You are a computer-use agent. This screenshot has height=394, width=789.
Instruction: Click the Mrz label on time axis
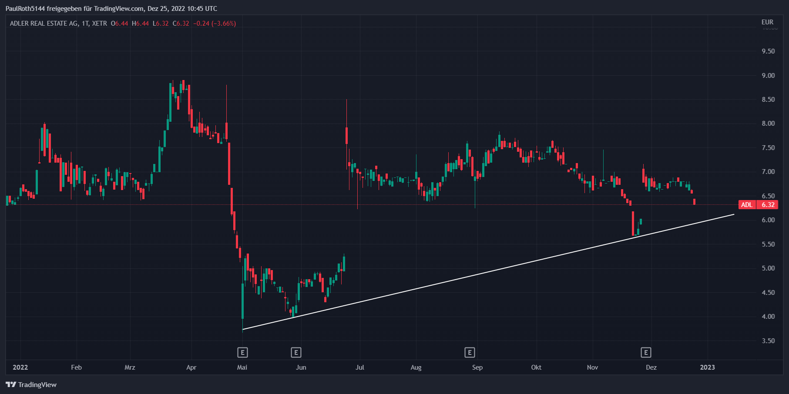tap(130, 367)
